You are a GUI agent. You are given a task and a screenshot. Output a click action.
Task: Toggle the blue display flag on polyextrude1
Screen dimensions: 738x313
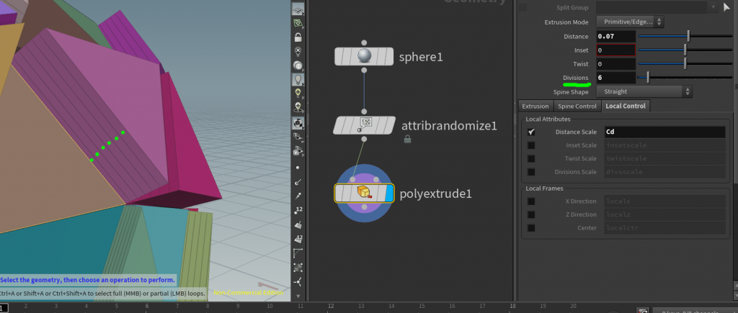coord(389,193)
